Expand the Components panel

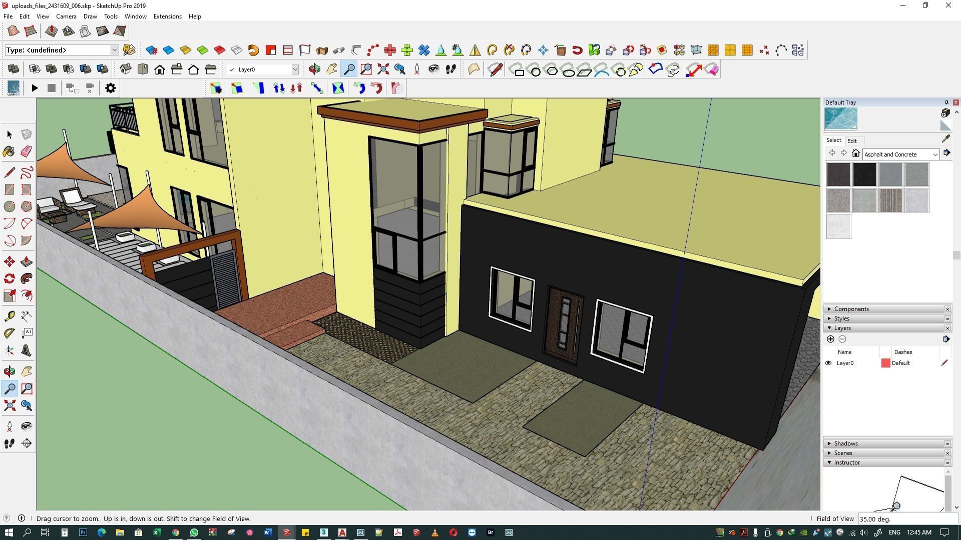[x=851, y=309]
